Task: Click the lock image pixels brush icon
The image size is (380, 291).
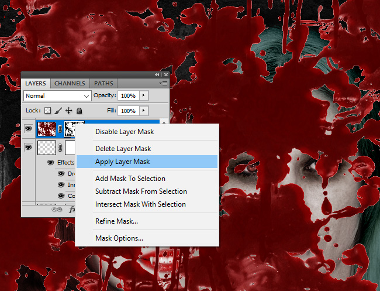Action: pos(58,111)
